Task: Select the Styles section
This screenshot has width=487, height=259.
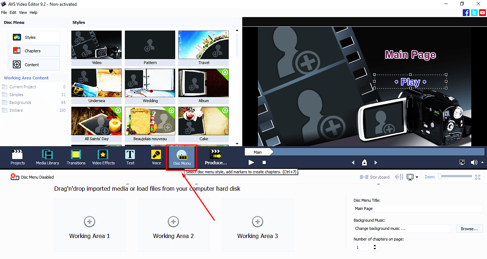Action: click(x=34, y=37)
